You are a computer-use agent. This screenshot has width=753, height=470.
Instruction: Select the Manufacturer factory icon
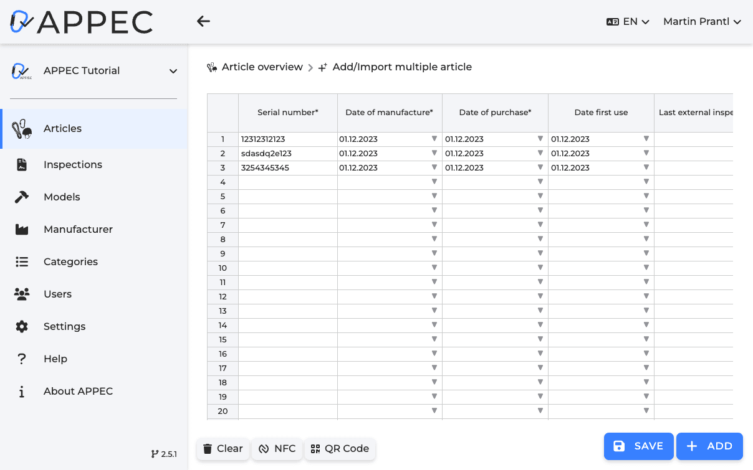tap(21, 229)
